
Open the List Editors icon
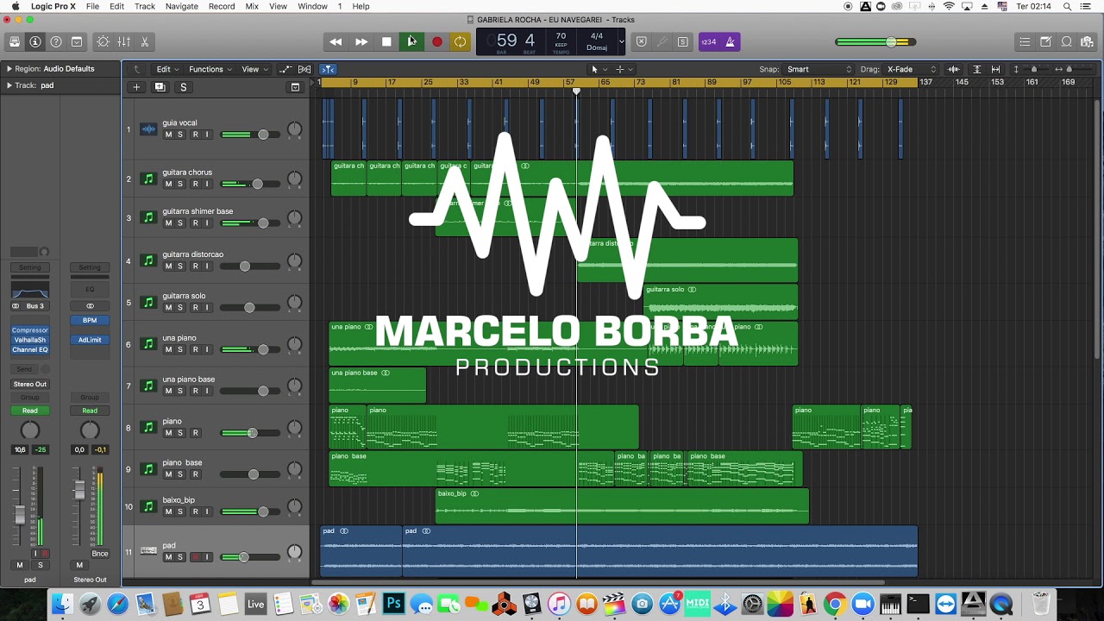tap(1025, 41)
